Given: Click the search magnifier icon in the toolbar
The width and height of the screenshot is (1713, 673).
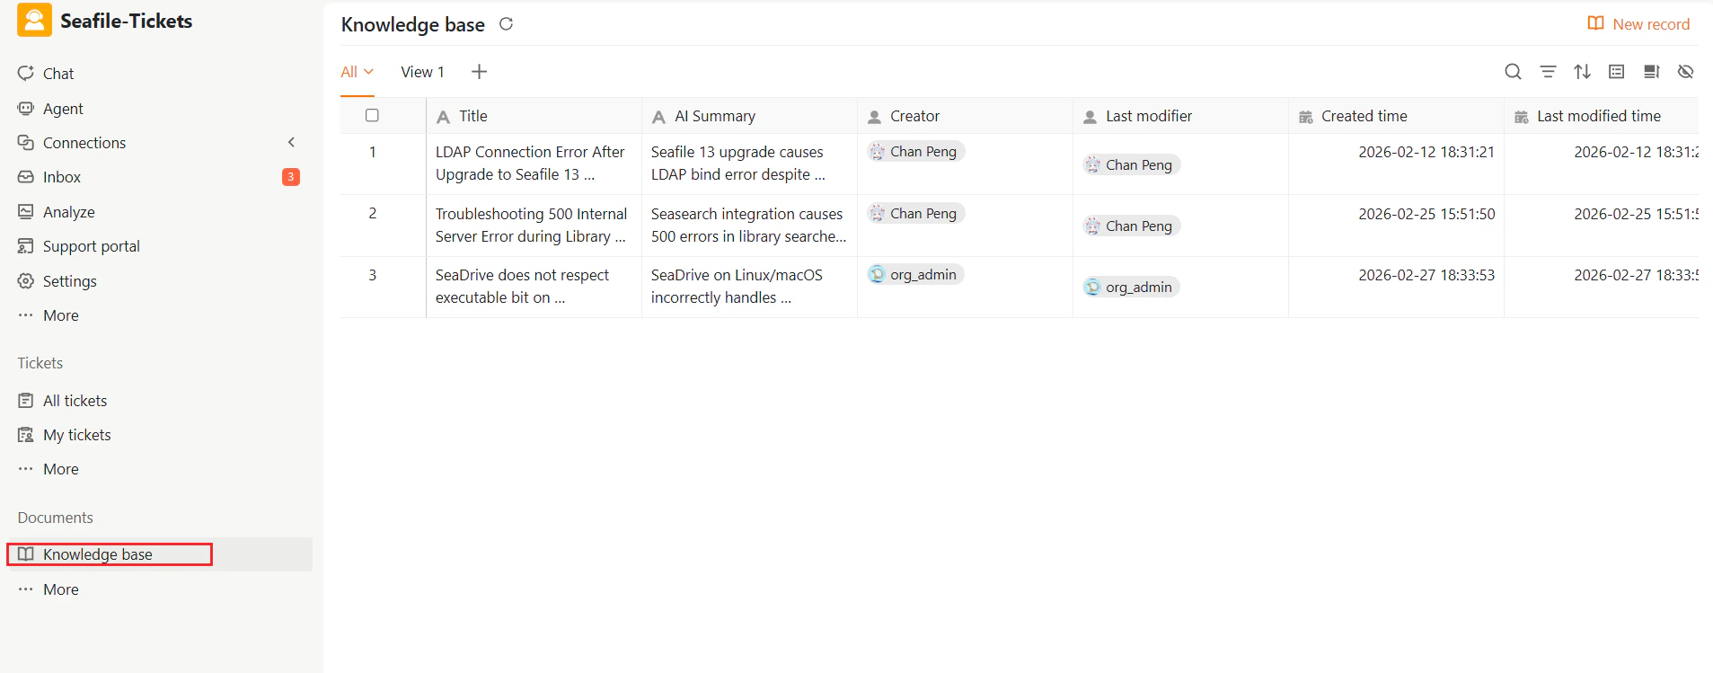Looking at the screenshot, I should point(1514,72).
